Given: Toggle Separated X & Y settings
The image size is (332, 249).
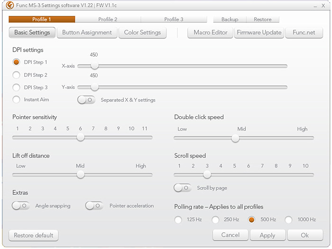Looking at the screenshot, I should pos(86,100).
